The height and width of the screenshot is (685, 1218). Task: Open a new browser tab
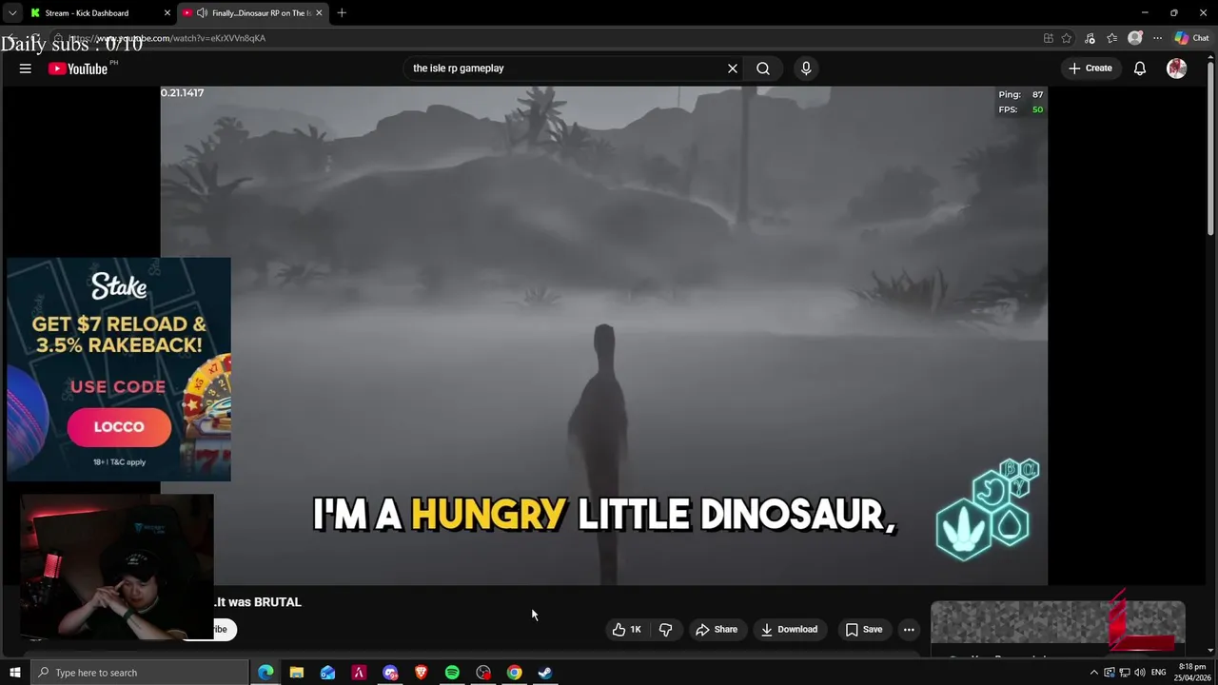coord(342,13)
